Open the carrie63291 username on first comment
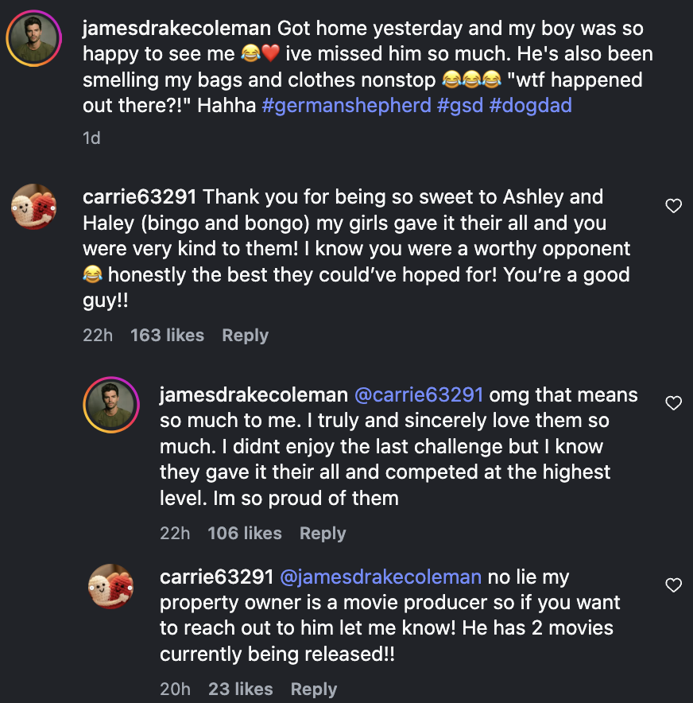 point(140,197)
